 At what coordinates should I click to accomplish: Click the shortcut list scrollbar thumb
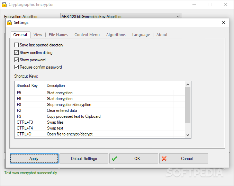[188, 105]
